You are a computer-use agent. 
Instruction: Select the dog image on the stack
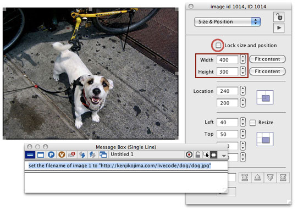point(91,74)
